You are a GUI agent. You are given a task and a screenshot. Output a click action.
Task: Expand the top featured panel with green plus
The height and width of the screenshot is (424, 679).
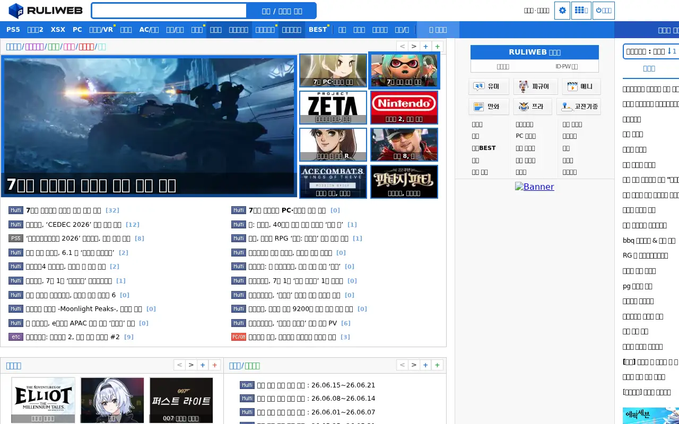click(x=437, y=47)
